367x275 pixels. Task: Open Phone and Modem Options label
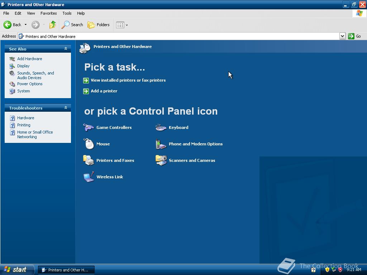click(x=196, y=144)
